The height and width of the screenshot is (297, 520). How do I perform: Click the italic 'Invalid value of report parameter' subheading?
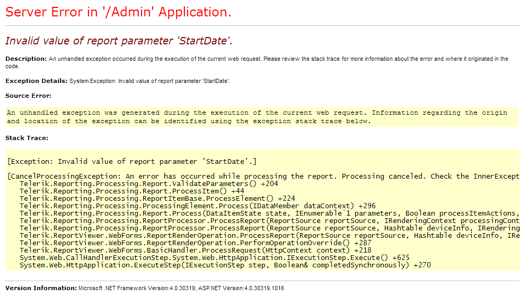tap(119, 41)
